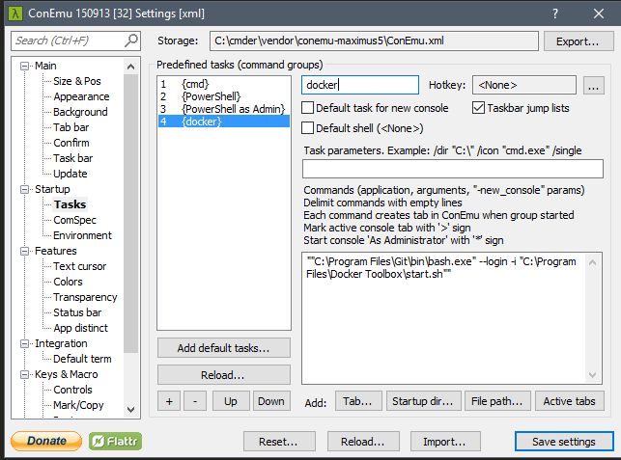Collapse the Startup tree node
The height and width of the screenshot is (460, 621).
coord(24,189)
